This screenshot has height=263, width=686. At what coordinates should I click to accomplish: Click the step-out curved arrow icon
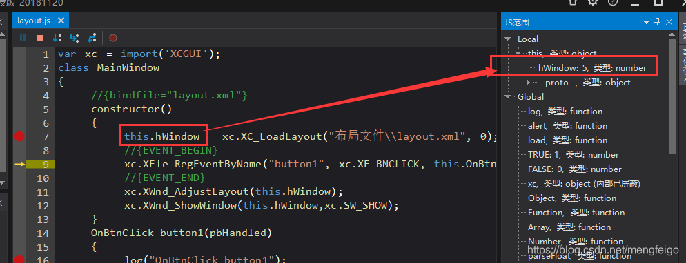pos(91,38)
